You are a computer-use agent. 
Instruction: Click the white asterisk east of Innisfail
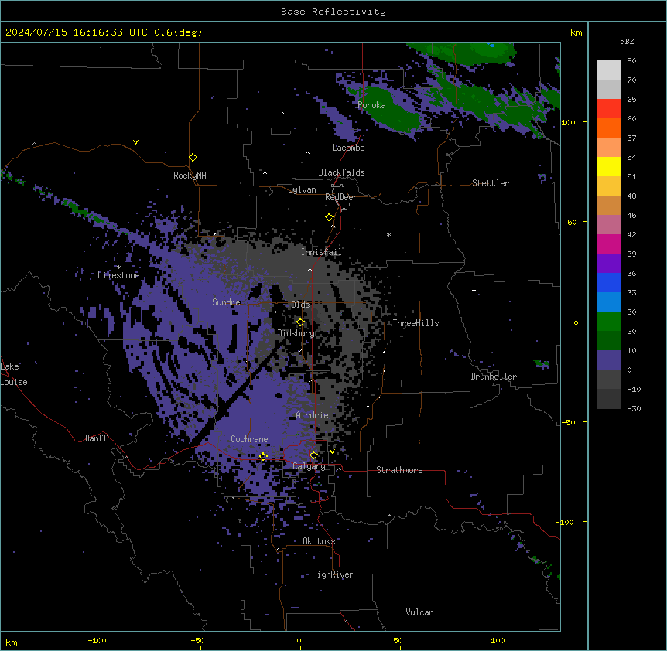(x=388, y=234)
